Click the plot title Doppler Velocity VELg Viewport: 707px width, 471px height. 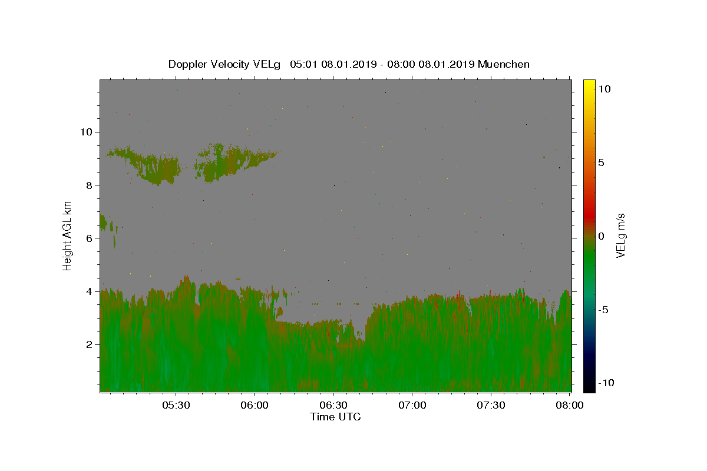pyautogui.click(x=225, y=64)
